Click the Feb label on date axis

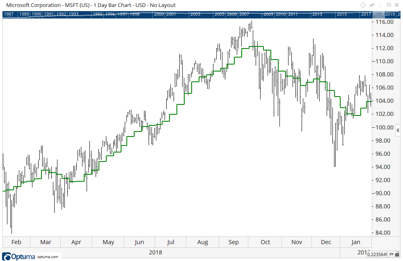[x=16, y=242]
